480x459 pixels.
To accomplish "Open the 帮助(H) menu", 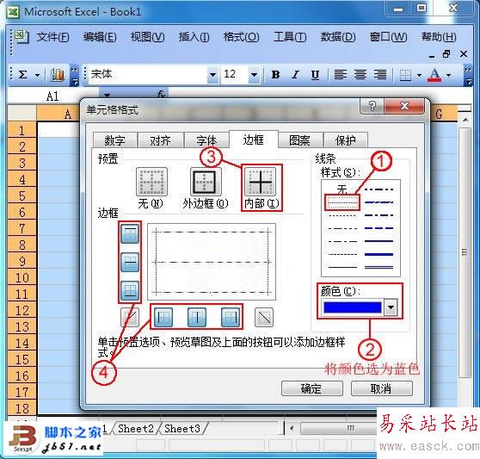I will click(x=439, y=37).
